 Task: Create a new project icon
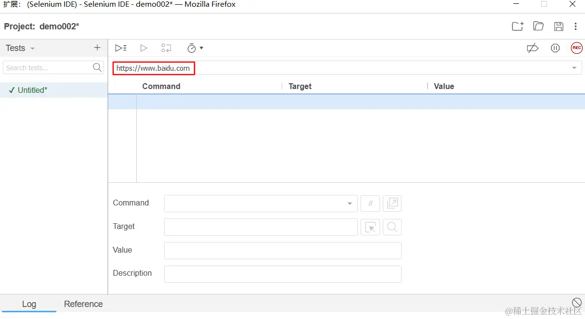click(518, 26)
